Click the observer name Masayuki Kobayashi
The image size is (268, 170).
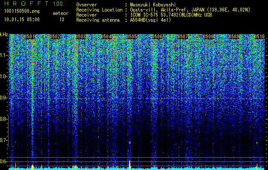pyautogui.click(x=153, y=5)
